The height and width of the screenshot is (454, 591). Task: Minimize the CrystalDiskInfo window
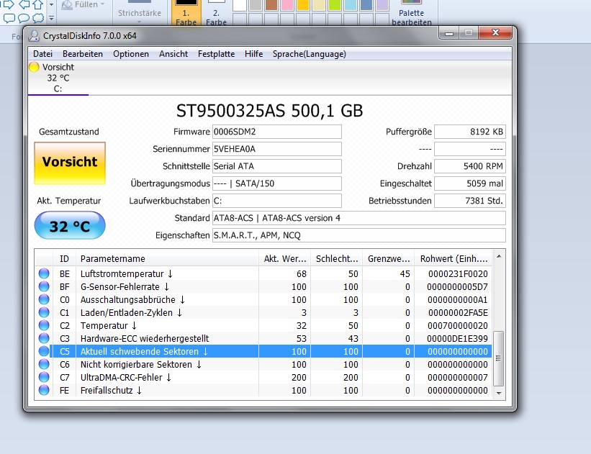[449, 33]
